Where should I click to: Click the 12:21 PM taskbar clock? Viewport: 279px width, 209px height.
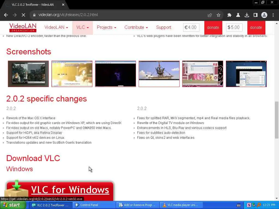pyautogui.click(x=269, y=205)
